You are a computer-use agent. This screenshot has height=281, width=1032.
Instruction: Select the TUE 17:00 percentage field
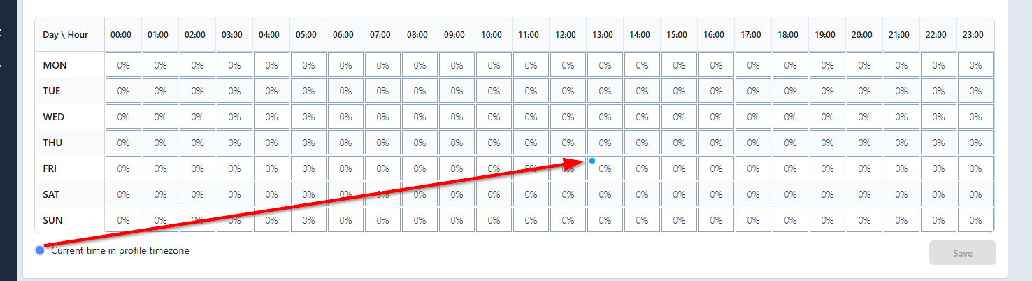coord(753,91)
